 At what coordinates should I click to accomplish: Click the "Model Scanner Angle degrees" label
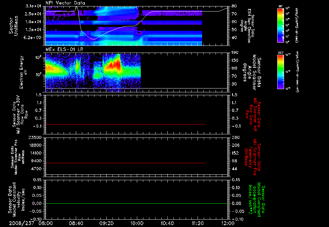pos(252,72)
